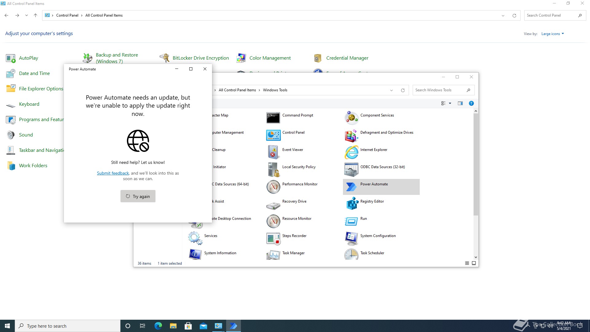Open view options dropdown in Windows Tools
Image resolution: width=590 pixels, height=332 pixels.
click(450, 103)
